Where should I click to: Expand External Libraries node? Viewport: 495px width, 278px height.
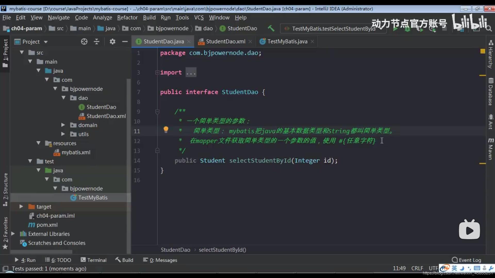13,234
